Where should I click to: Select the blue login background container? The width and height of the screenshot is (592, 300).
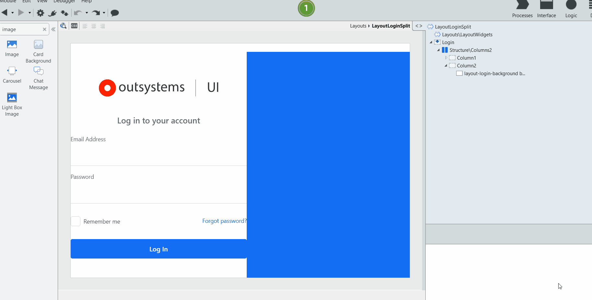328,165
